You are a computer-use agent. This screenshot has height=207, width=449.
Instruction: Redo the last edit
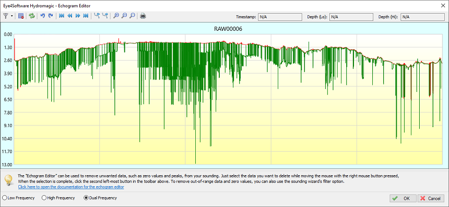[51, 16]
